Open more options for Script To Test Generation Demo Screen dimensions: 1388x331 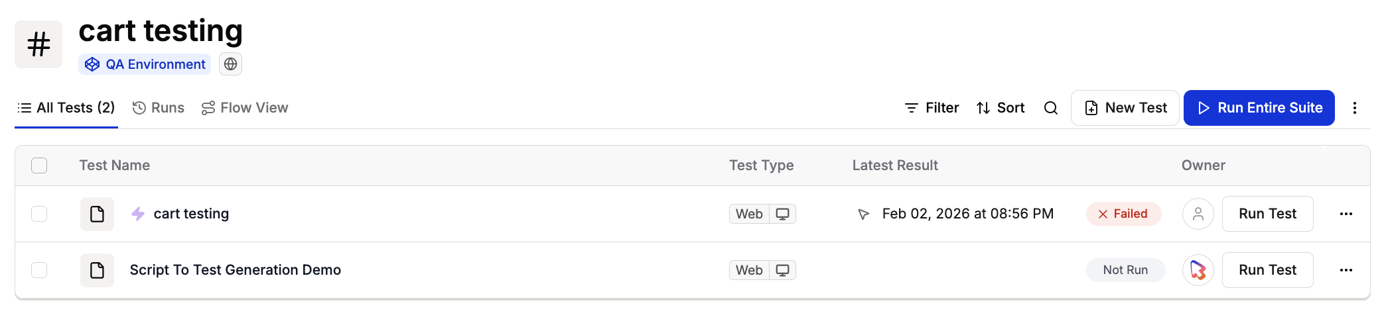click(1346, 270)
